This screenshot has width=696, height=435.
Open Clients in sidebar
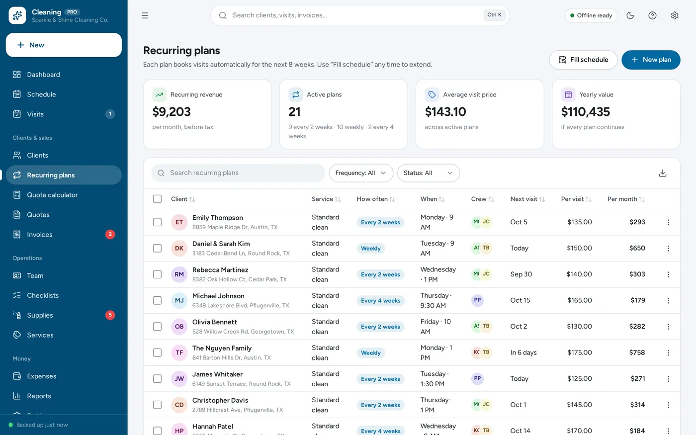(64, 155)
